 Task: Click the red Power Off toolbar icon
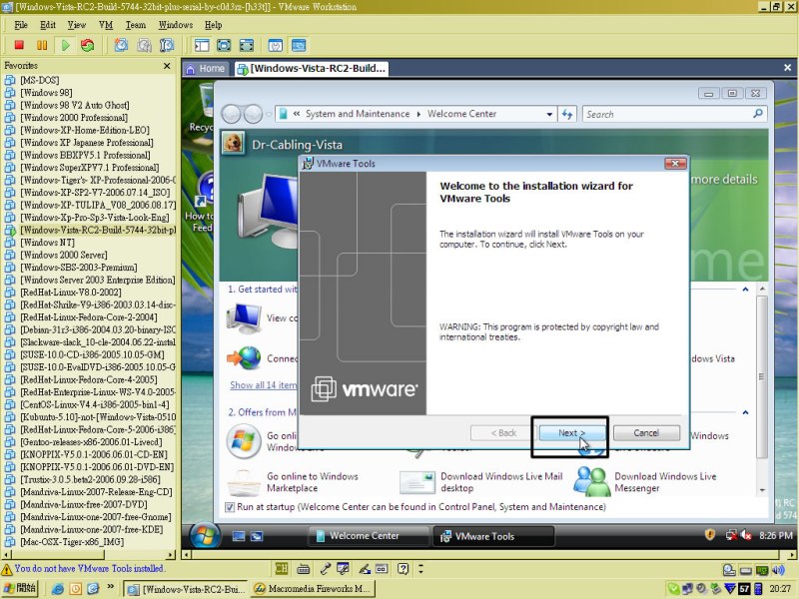19,45
